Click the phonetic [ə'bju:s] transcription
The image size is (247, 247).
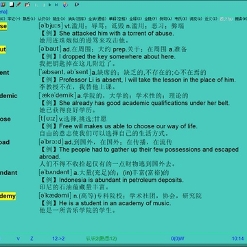click(51, 26)
